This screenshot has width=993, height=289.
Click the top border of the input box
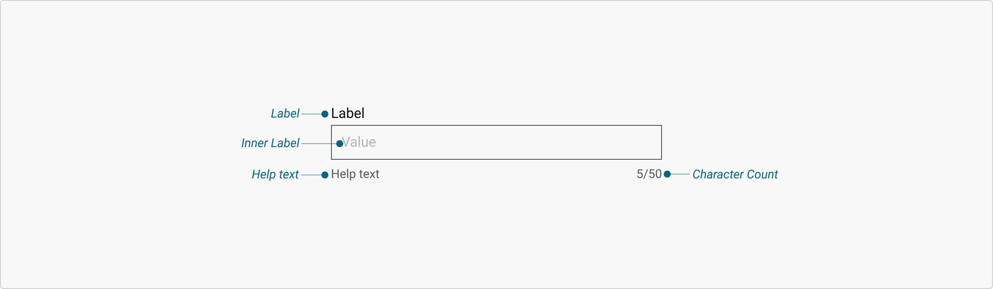[x=496, y=125]
